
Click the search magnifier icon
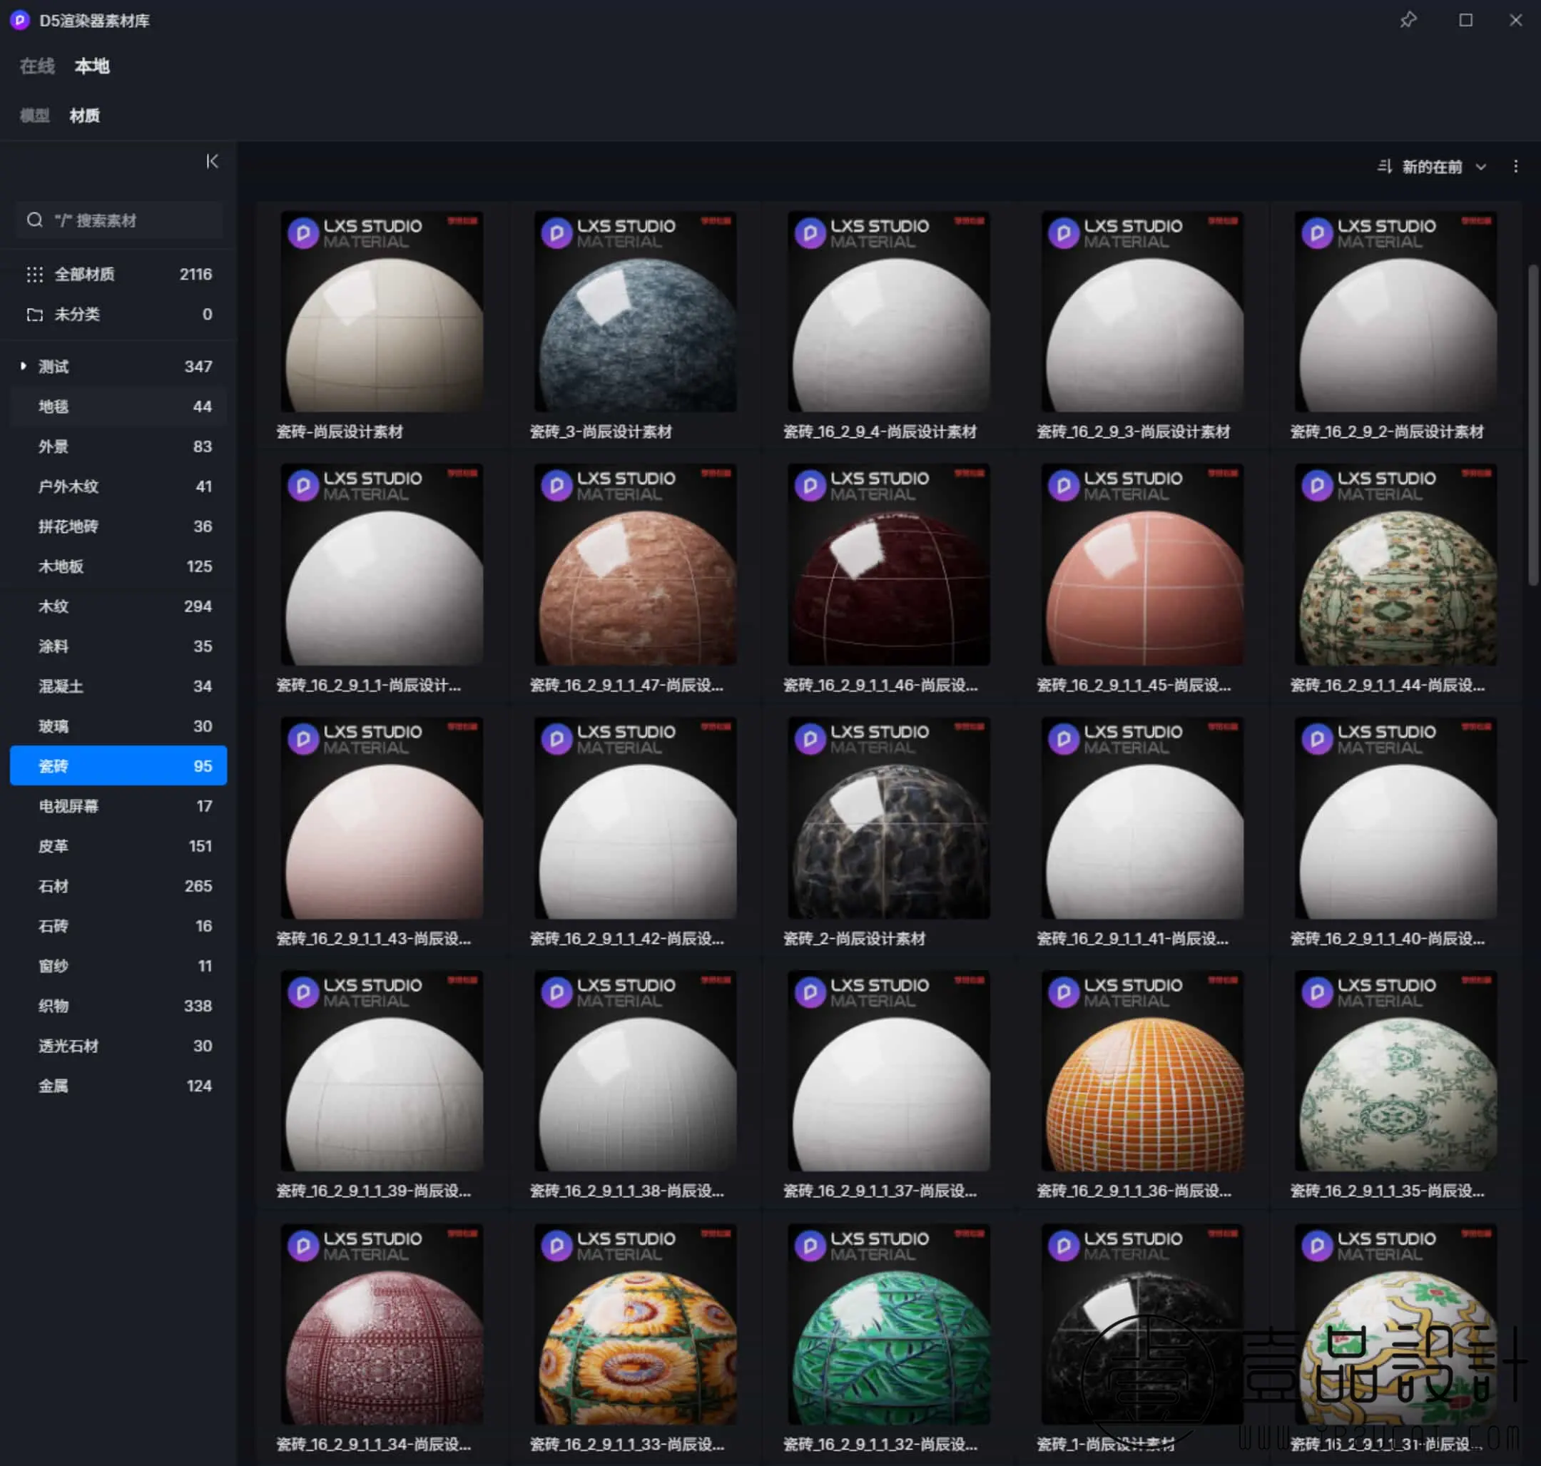click(x=34, y=220)
